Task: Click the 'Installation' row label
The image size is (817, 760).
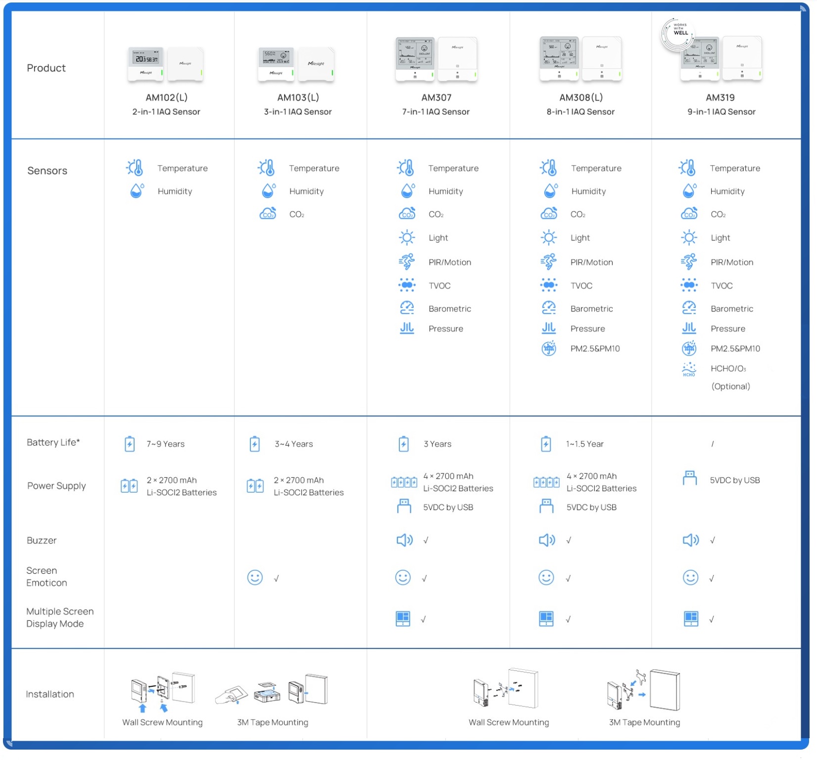Action: (x=50, y=694)
